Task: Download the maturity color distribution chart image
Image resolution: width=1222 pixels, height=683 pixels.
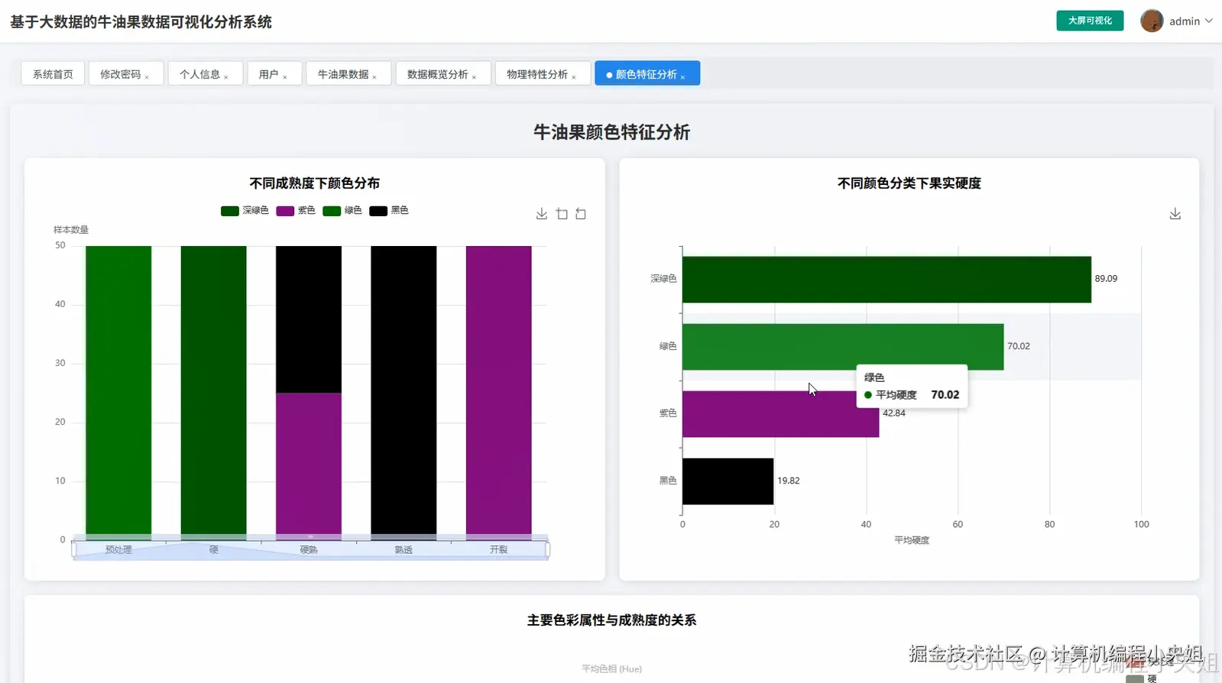Action: [542, 214]
